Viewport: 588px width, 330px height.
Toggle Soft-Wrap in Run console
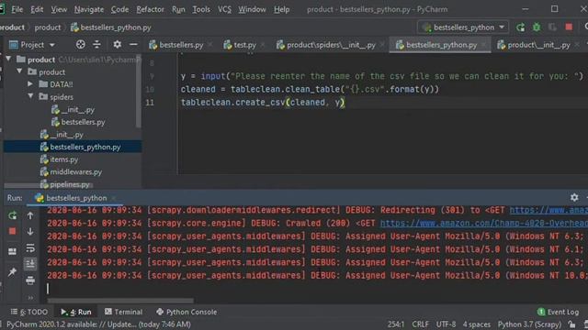point(30,247)
